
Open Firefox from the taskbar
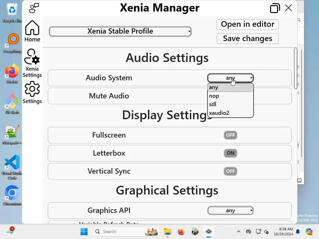181,232
